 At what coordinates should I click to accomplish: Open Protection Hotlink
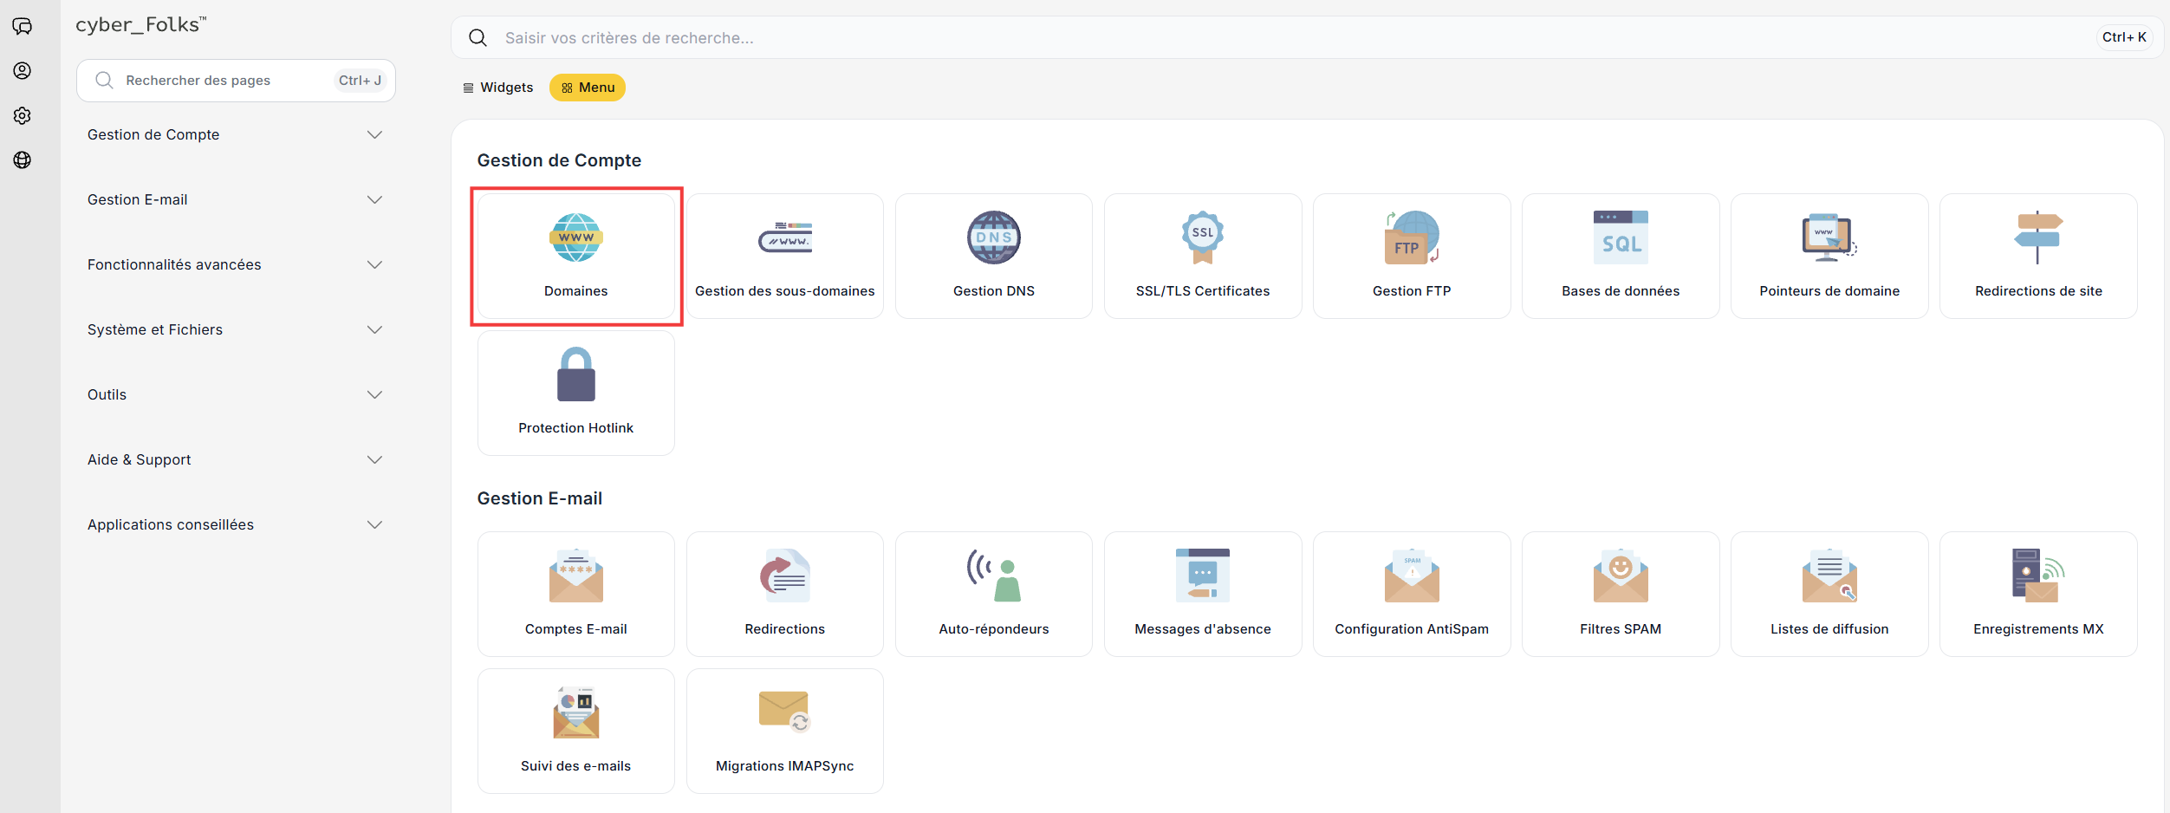pos(576,393)
